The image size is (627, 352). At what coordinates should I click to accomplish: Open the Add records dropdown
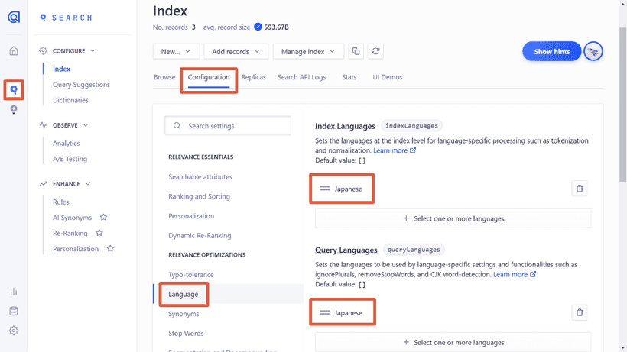point(236,51)
